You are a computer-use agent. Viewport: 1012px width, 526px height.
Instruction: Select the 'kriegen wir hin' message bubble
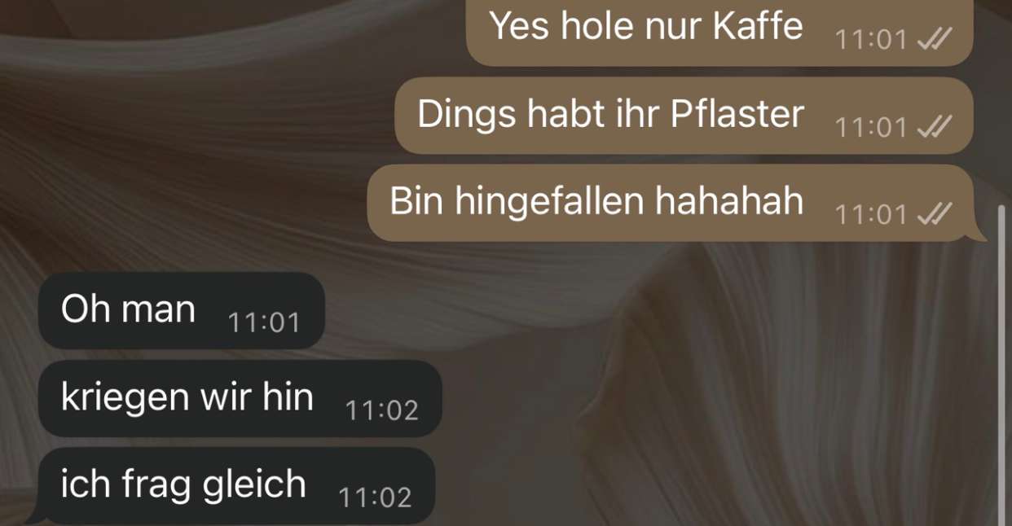pyautogui.click(x=240, y=398)
